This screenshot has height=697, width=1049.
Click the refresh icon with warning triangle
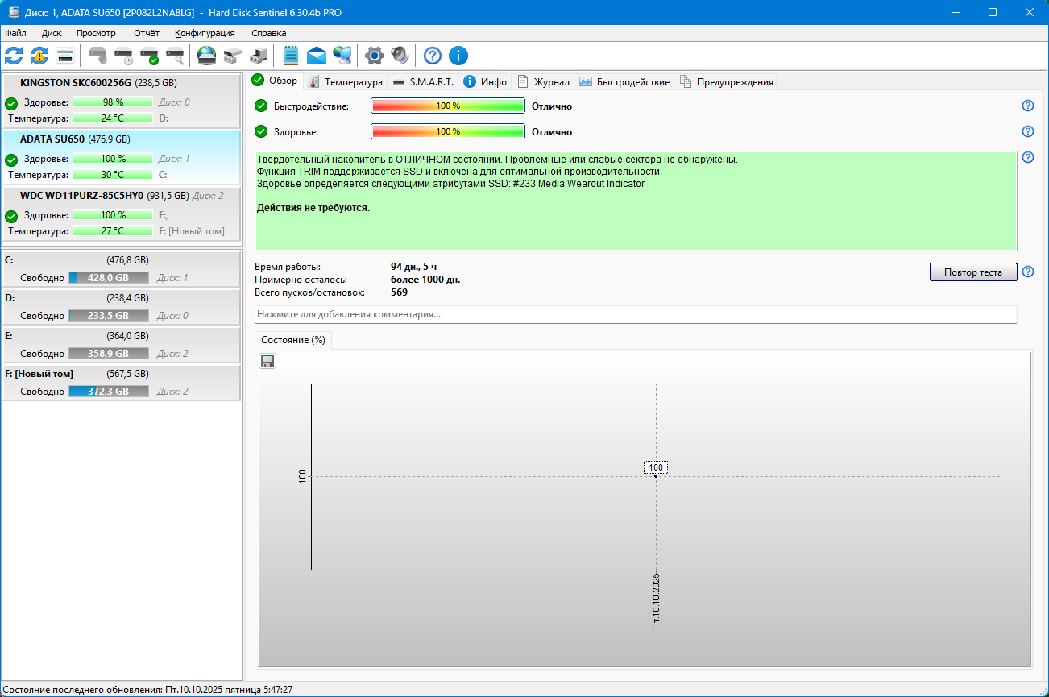39,56
